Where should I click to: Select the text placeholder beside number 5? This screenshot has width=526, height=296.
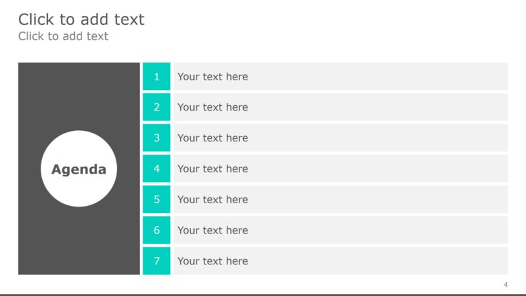pos(213,199)
